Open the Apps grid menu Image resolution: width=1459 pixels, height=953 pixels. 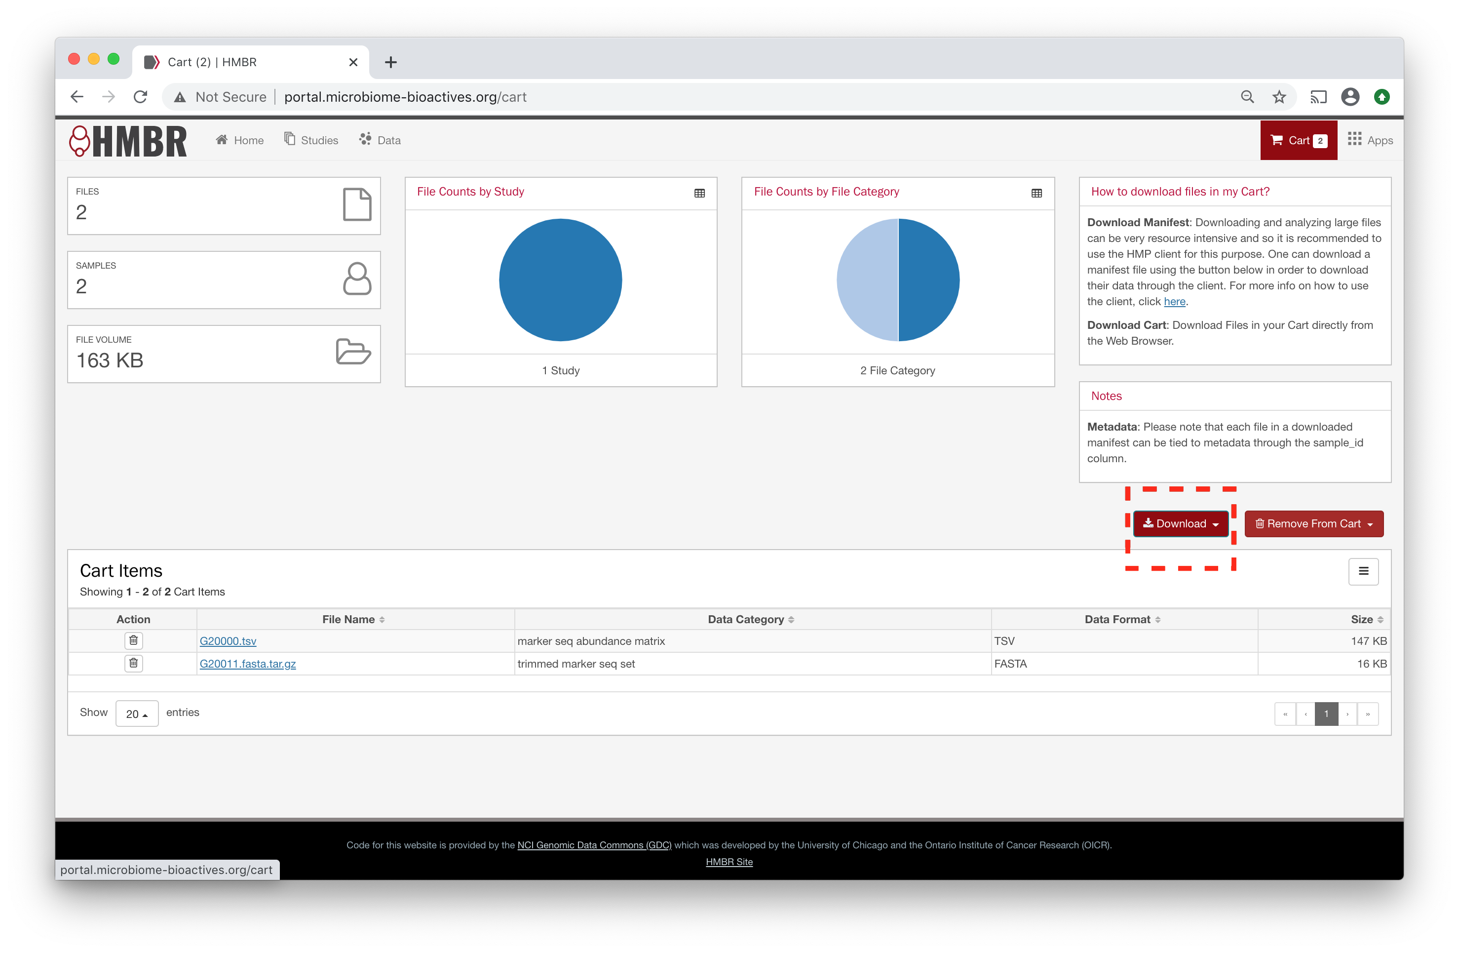(1370, 140)
